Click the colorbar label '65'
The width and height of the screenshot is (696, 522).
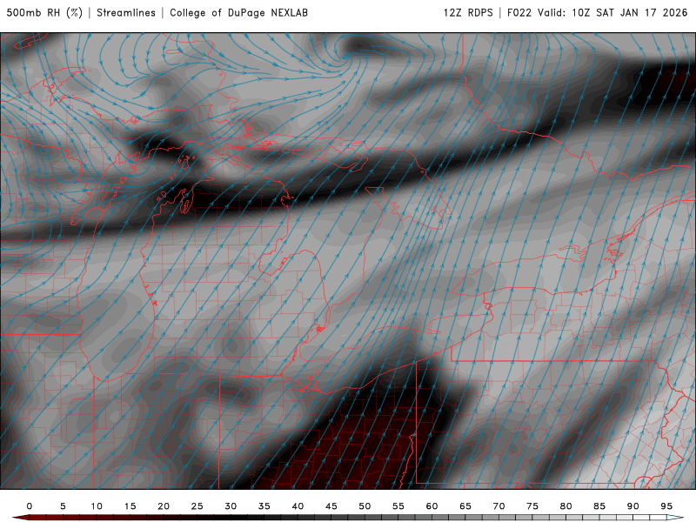click(465, 506)
